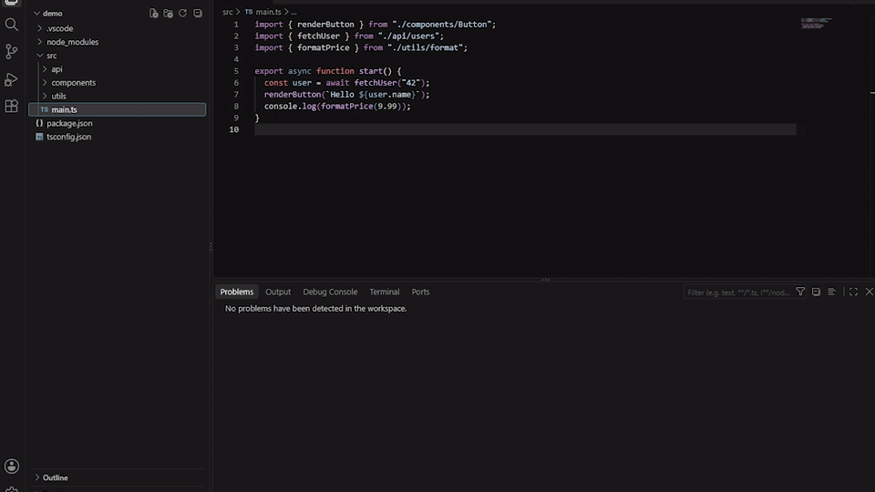875x492 pixels.
Task: Switch to the Problems tab
Action: point(237,292)
